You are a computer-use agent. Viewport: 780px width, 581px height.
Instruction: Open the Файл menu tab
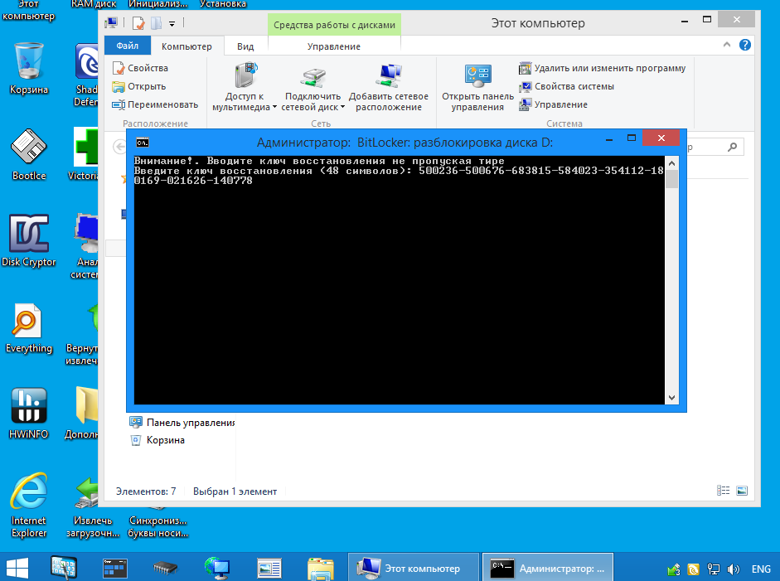[128, 46]
